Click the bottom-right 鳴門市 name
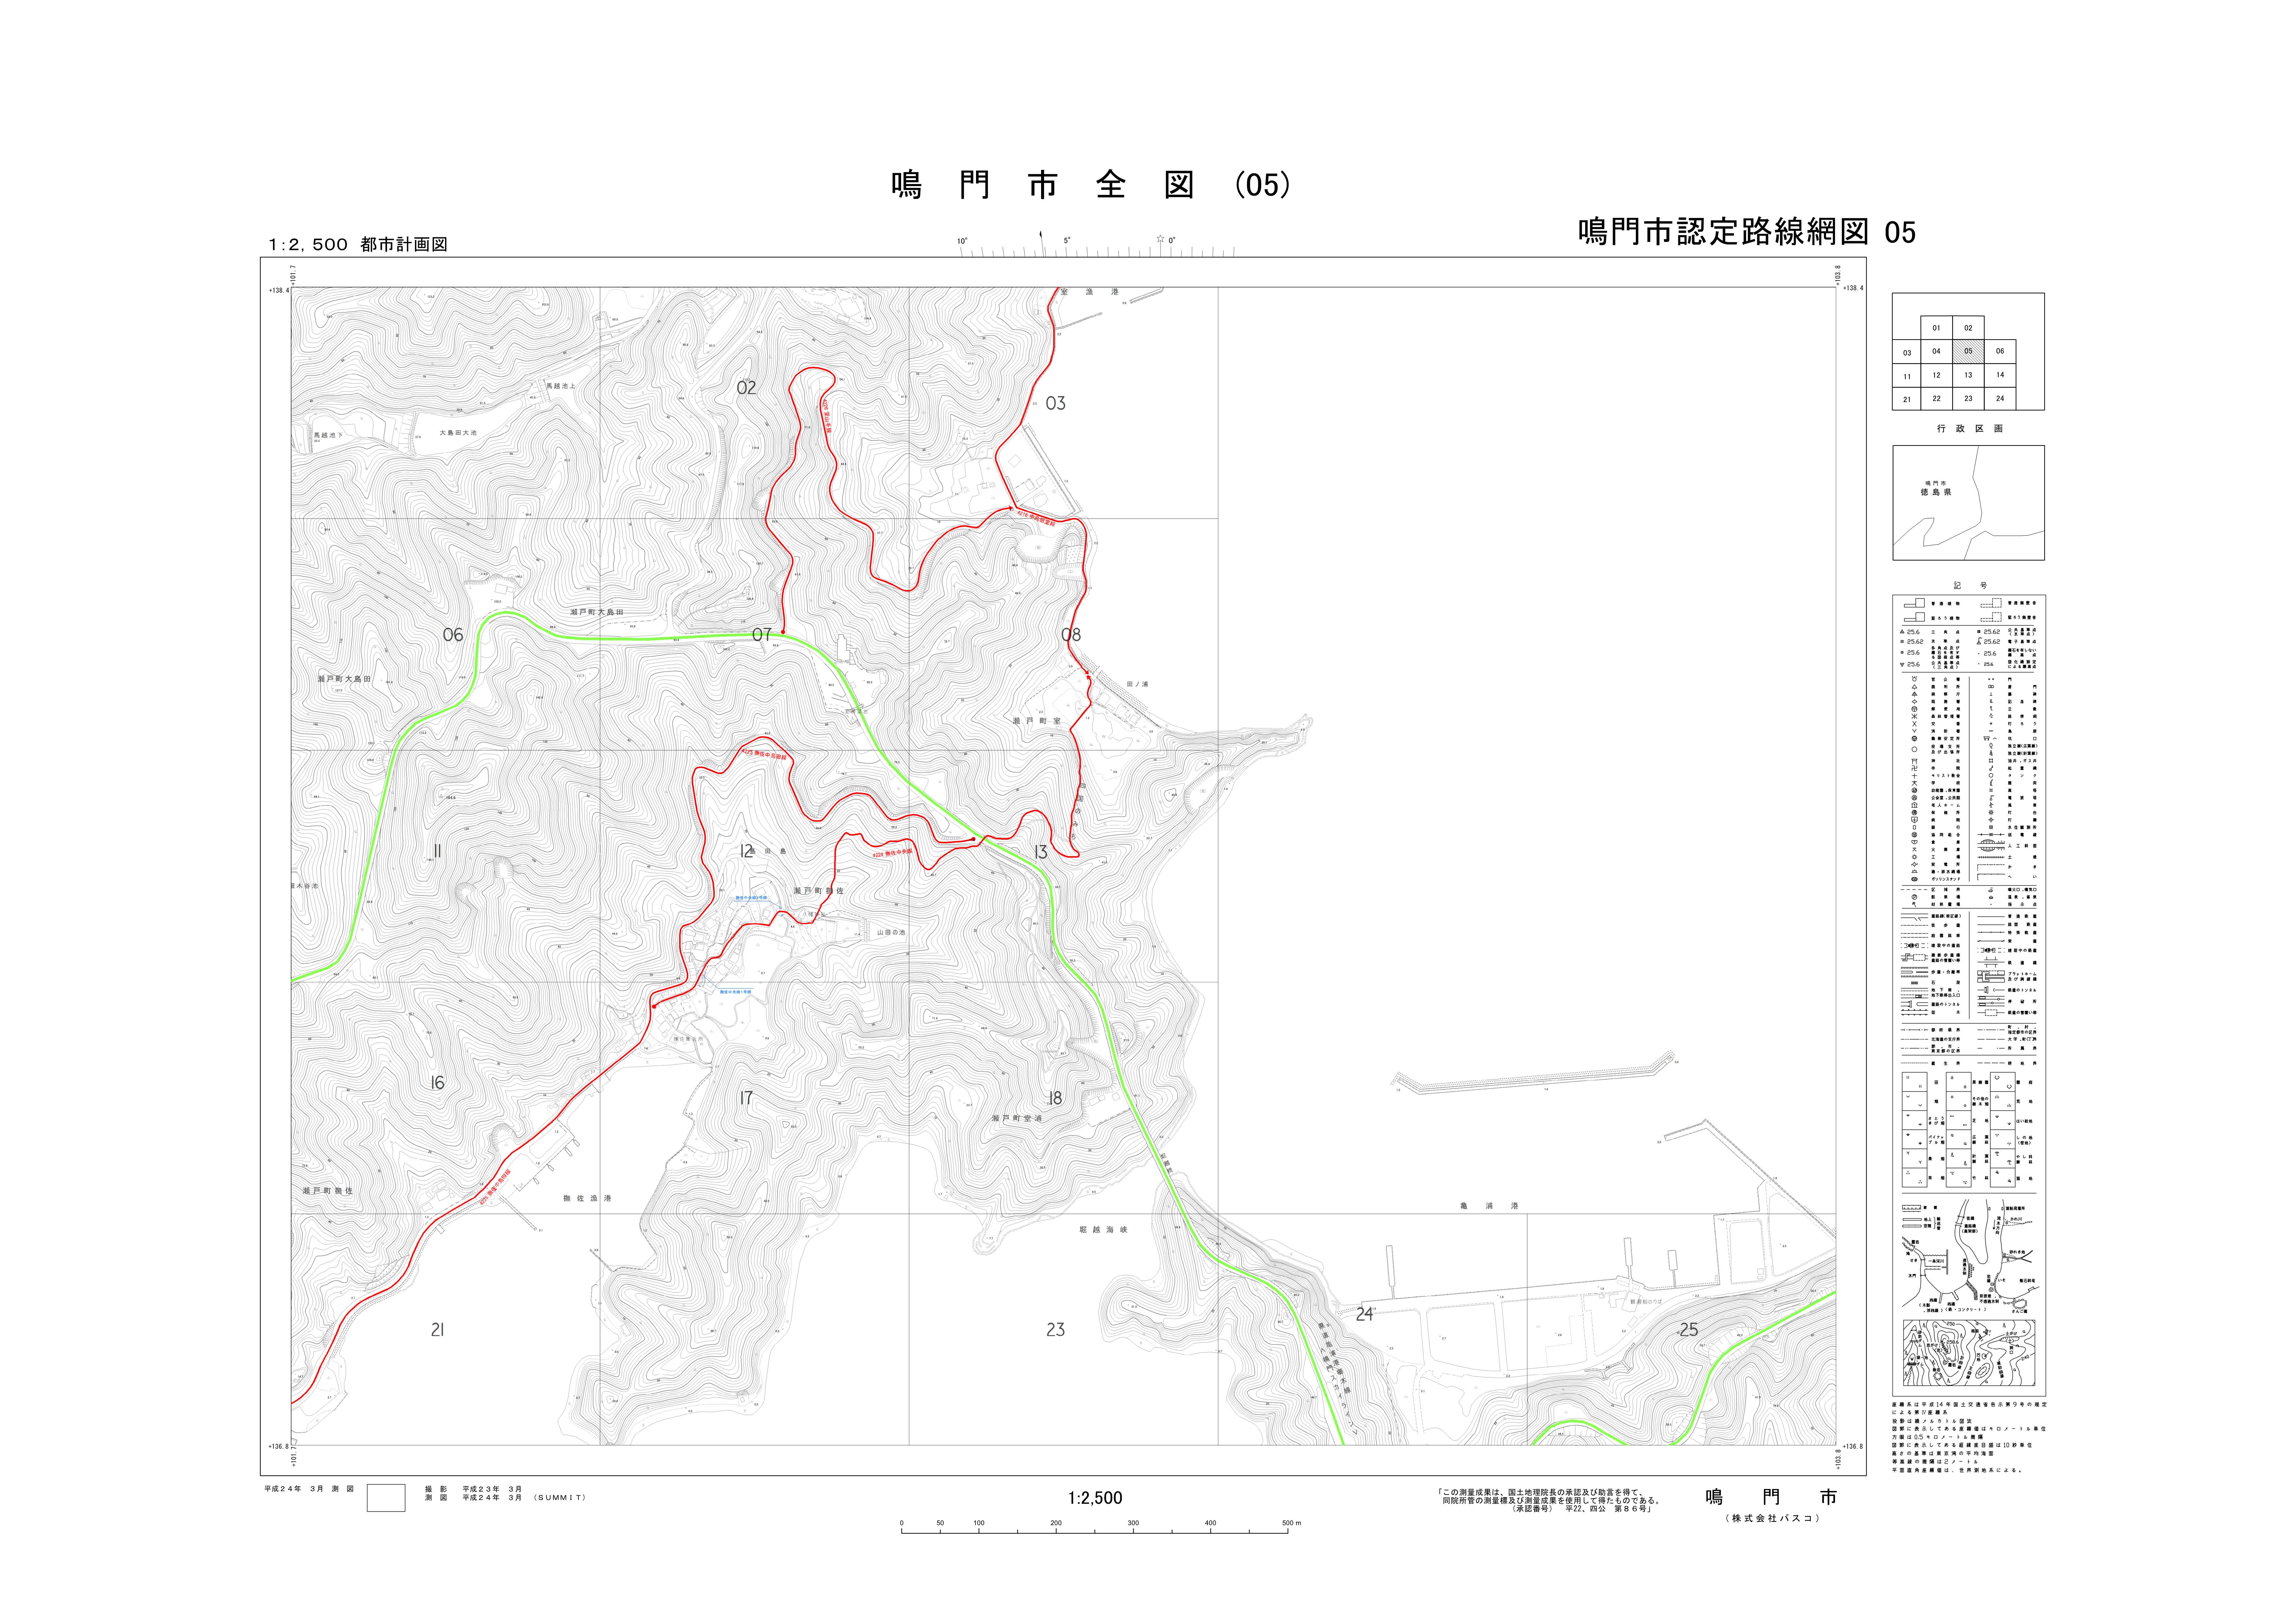This screenshot has width=2296, height=1624. [x=1771, y=1497]
